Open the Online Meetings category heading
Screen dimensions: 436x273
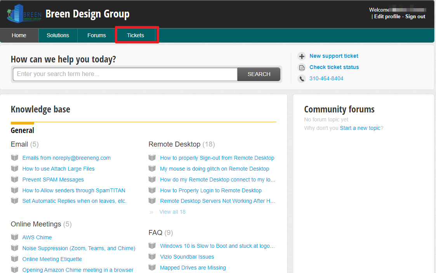[x=36, y=224]
